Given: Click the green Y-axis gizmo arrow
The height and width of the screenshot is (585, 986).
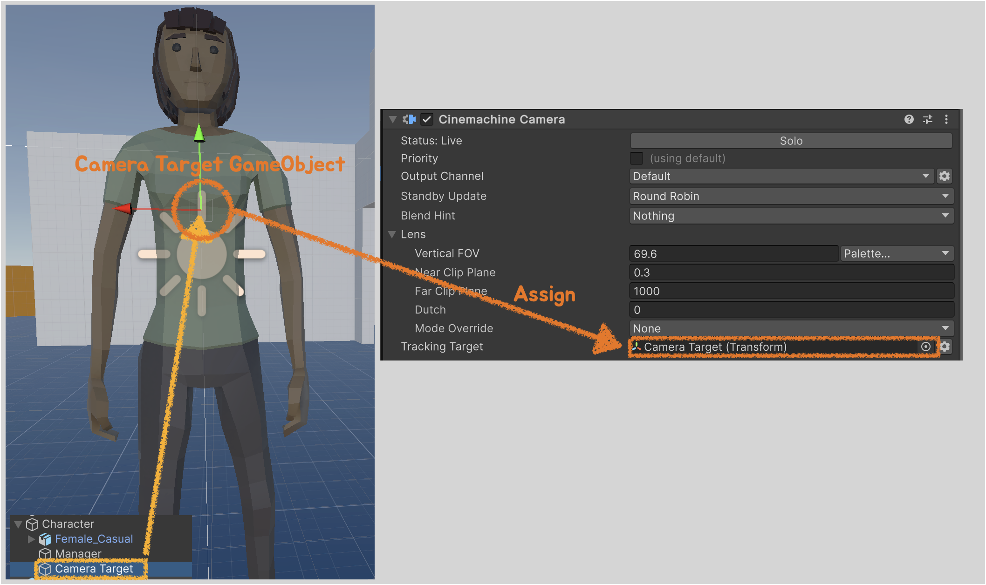Looking at the screenshot, I should point(199,133).
